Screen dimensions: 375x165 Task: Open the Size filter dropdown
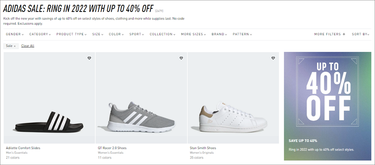coord(97,34)
